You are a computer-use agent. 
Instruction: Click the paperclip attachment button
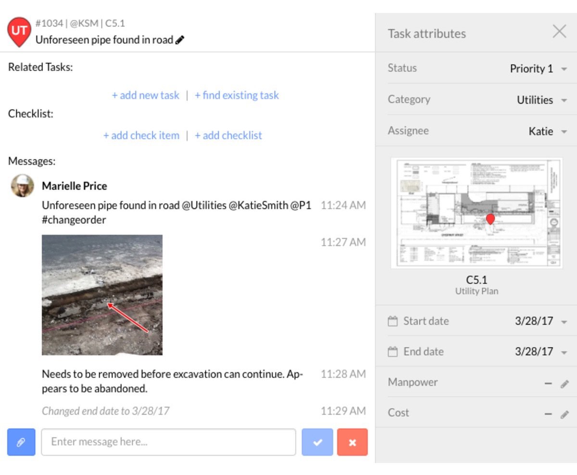21,442
